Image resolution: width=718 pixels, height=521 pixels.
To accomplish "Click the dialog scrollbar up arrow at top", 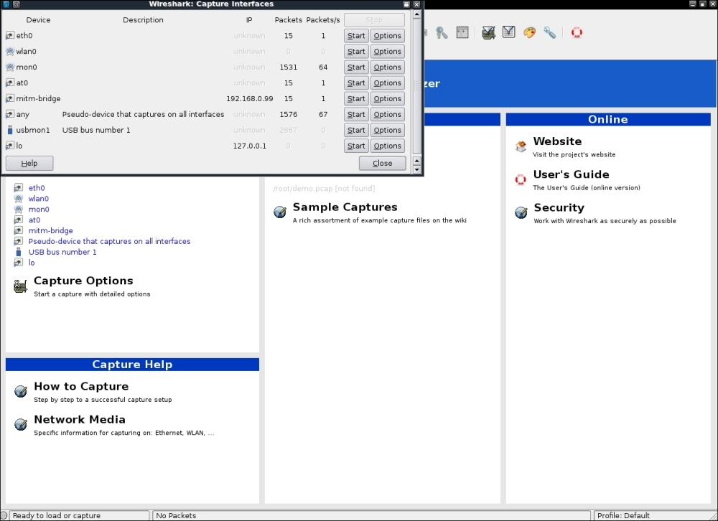I will pos(416,14).
